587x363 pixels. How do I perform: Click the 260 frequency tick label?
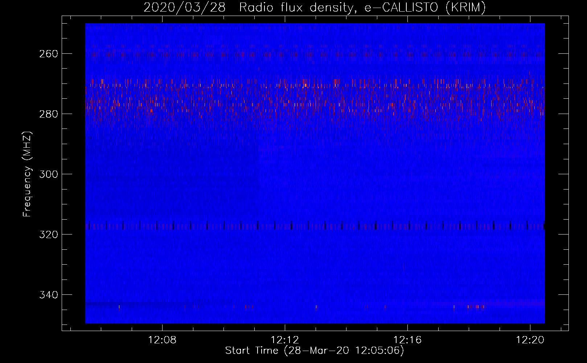click(48, 54)
